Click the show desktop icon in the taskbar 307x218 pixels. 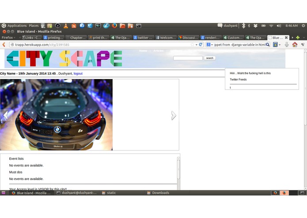pyautogui.click(x=4, y=193)
